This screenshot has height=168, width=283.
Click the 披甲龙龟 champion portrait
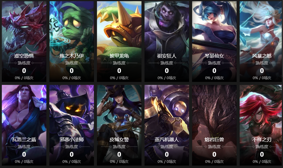(x=119, y=42)
